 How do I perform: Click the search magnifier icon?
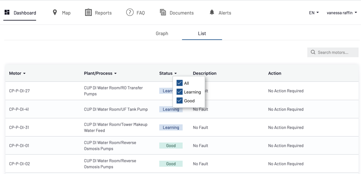point(313,53)
